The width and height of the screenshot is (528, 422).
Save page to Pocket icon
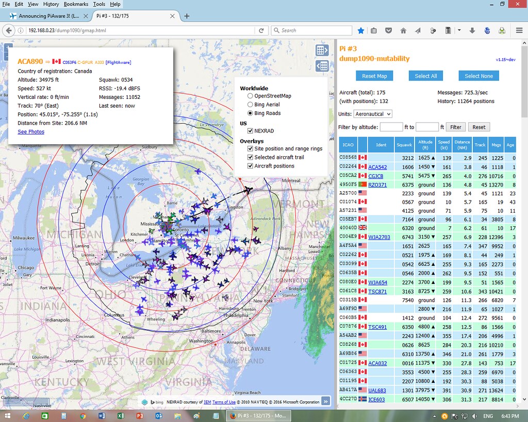[389, 30]
